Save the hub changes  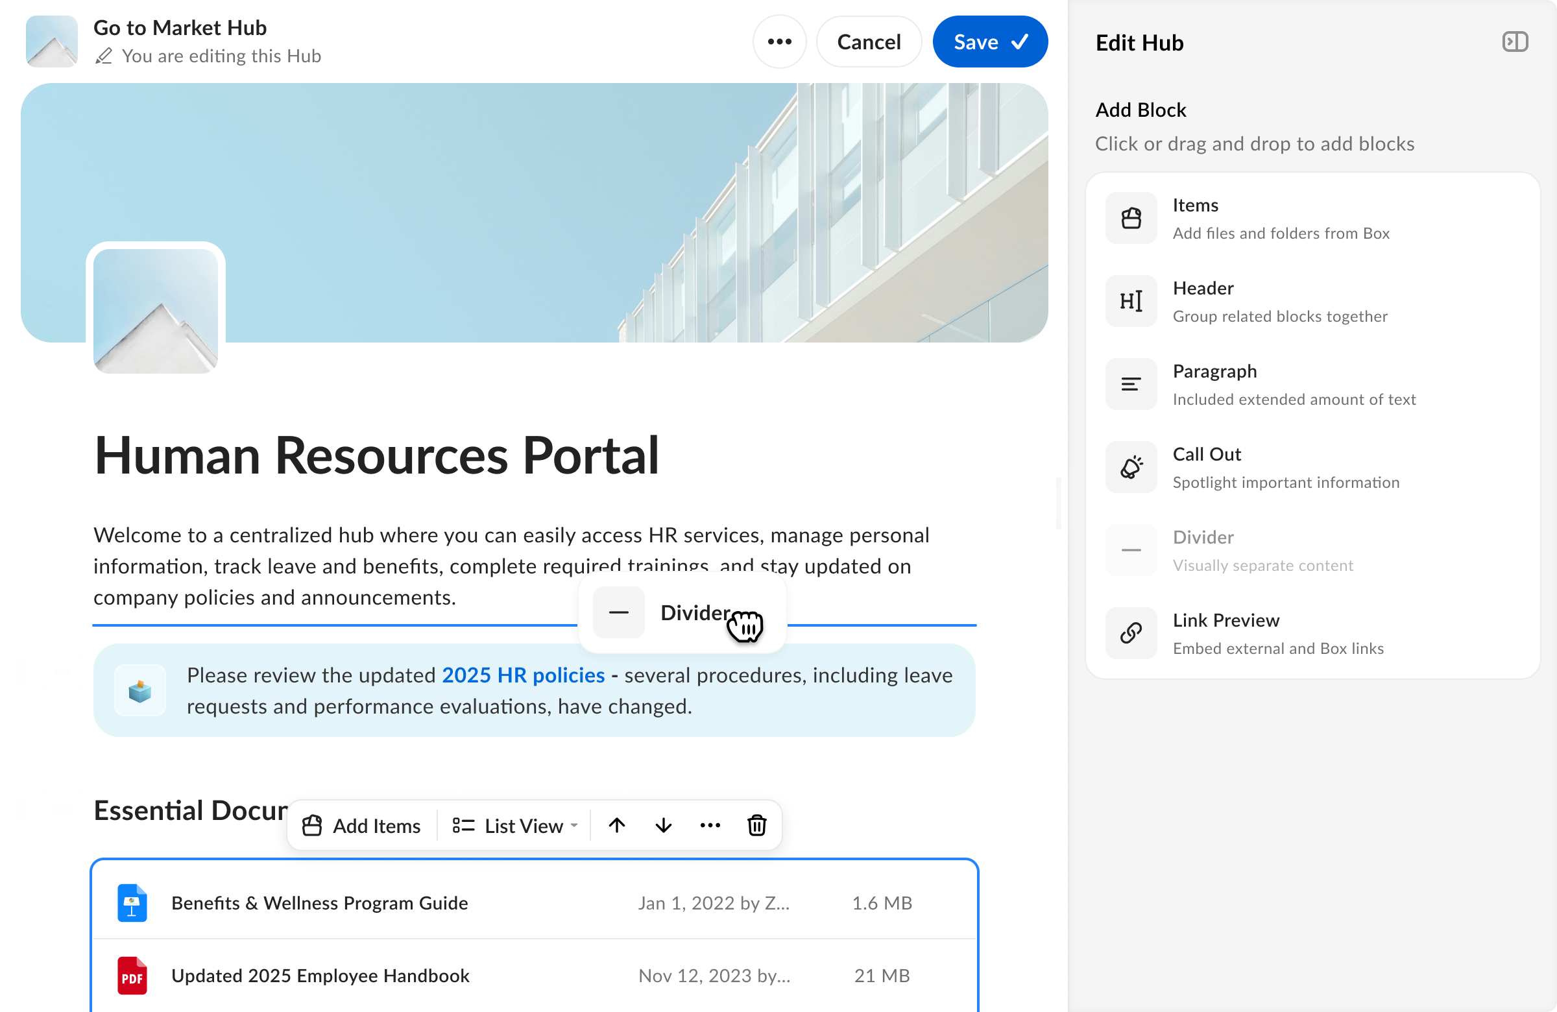(991, 42)
